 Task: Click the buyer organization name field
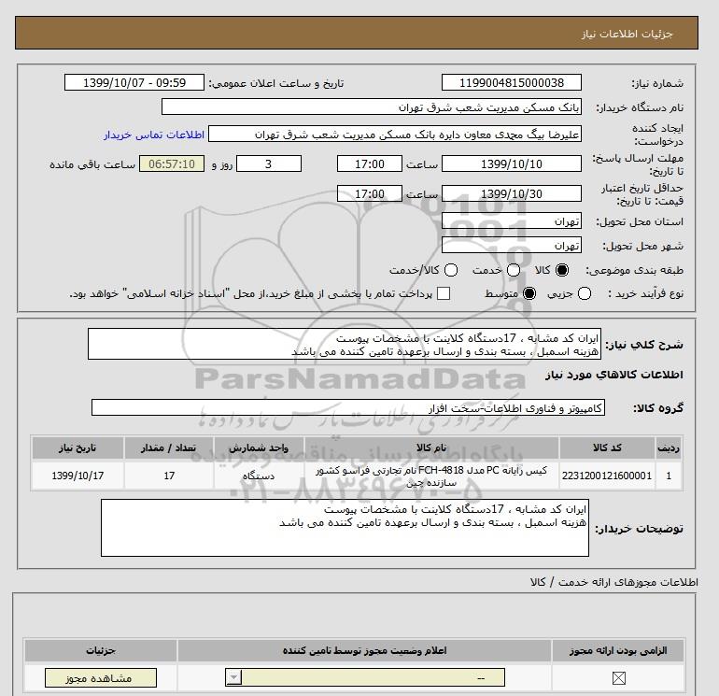coord(372,107)
